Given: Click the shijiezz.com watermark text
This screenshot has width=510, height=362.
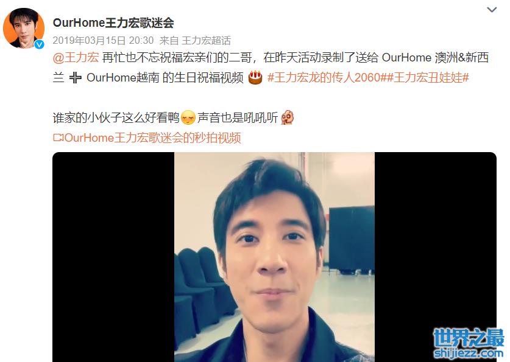Looking at the screenshot, I should pos(469,353).
